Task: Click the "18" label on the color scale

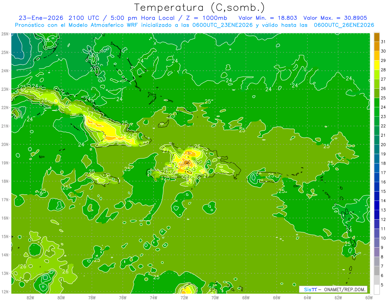Action: tap(384, 163)
